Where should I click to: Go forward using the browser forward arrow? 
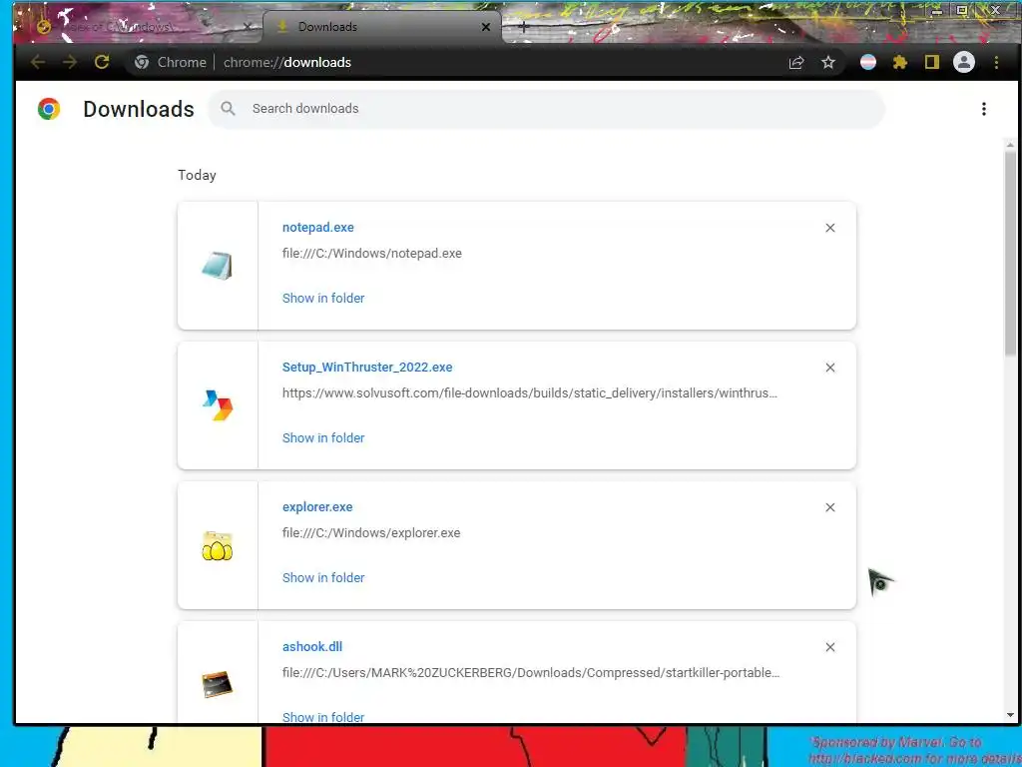click(x=69, y=63)
